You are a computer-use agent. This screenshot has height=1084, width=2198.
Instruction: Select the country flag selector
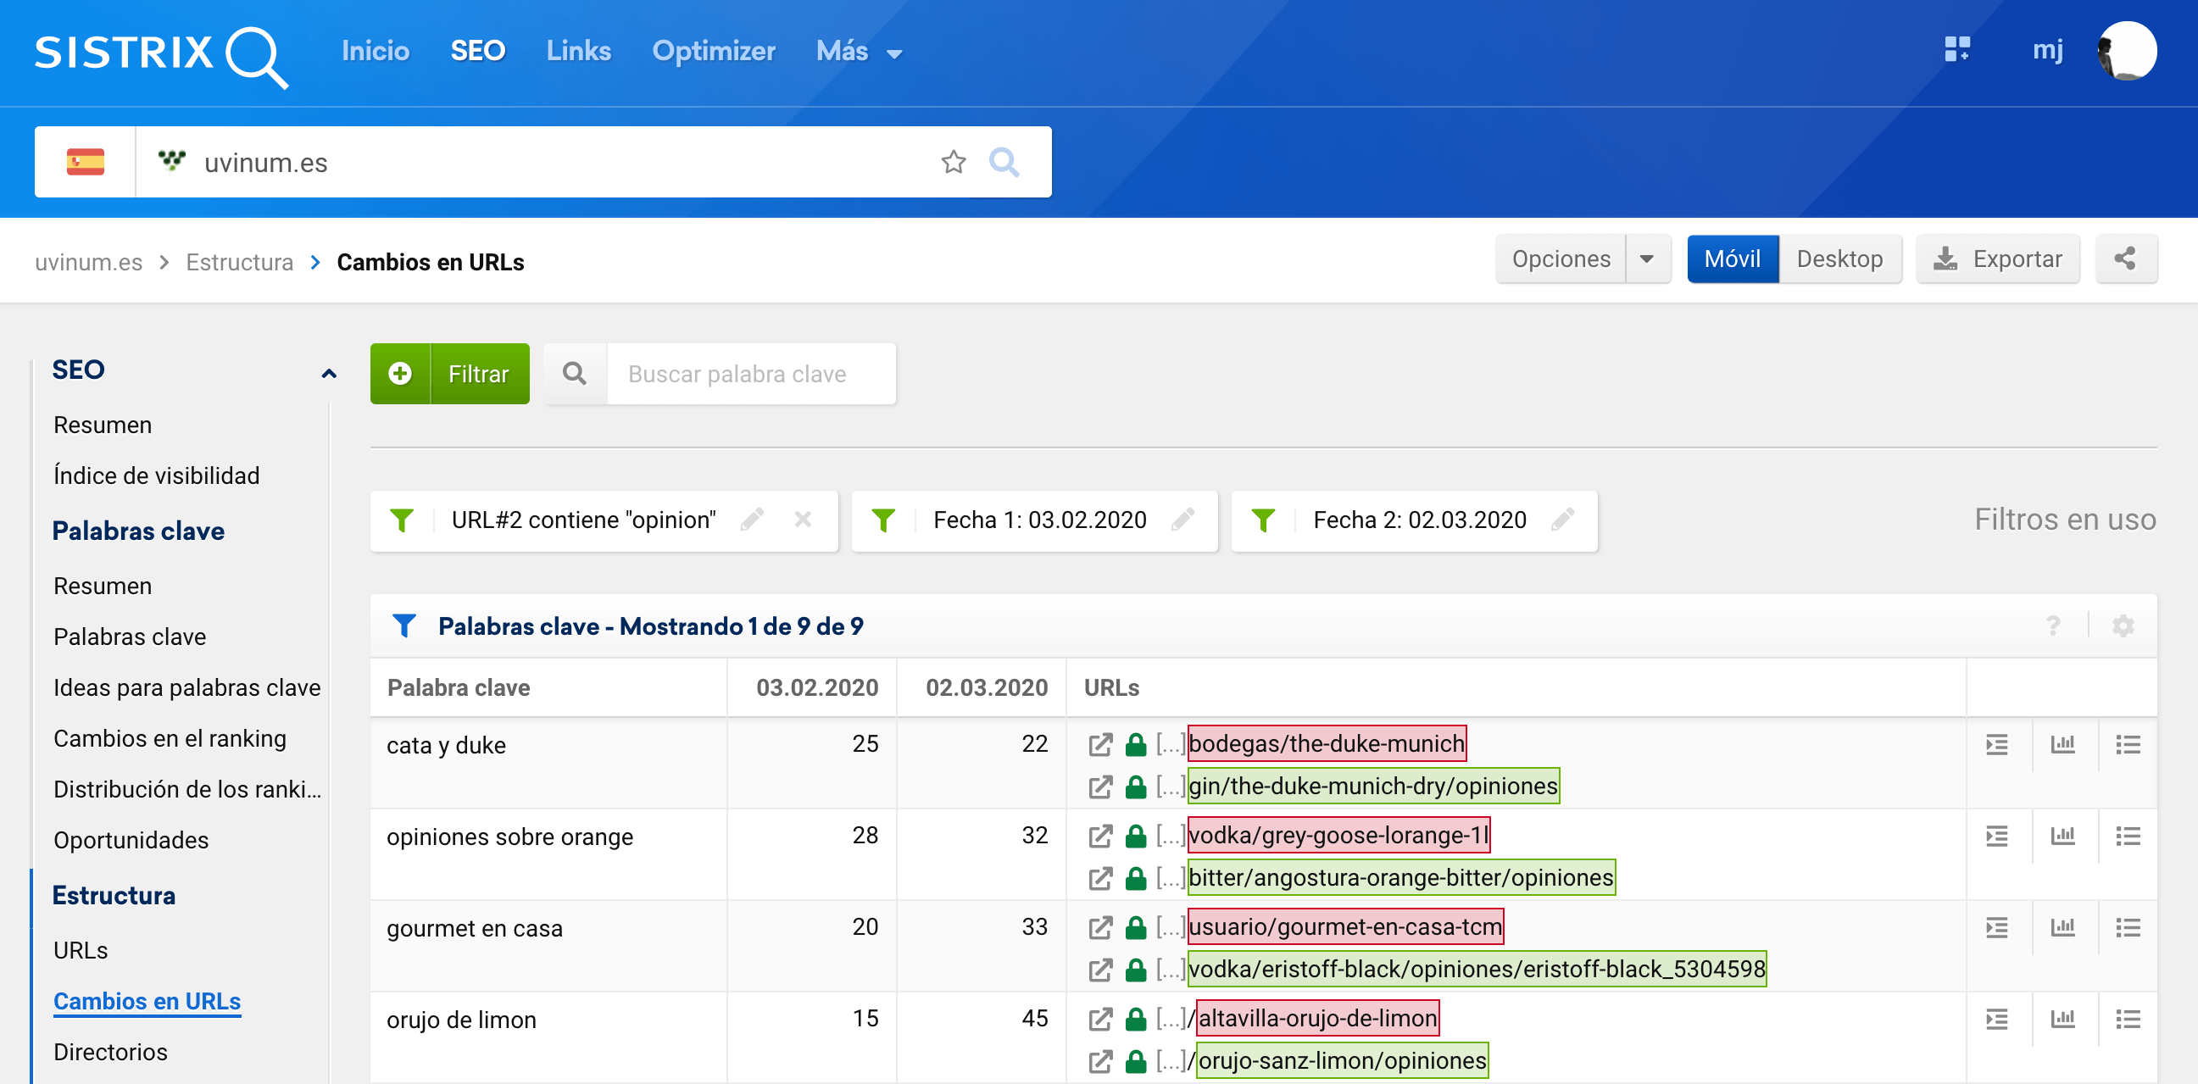[x=86, y=162]
